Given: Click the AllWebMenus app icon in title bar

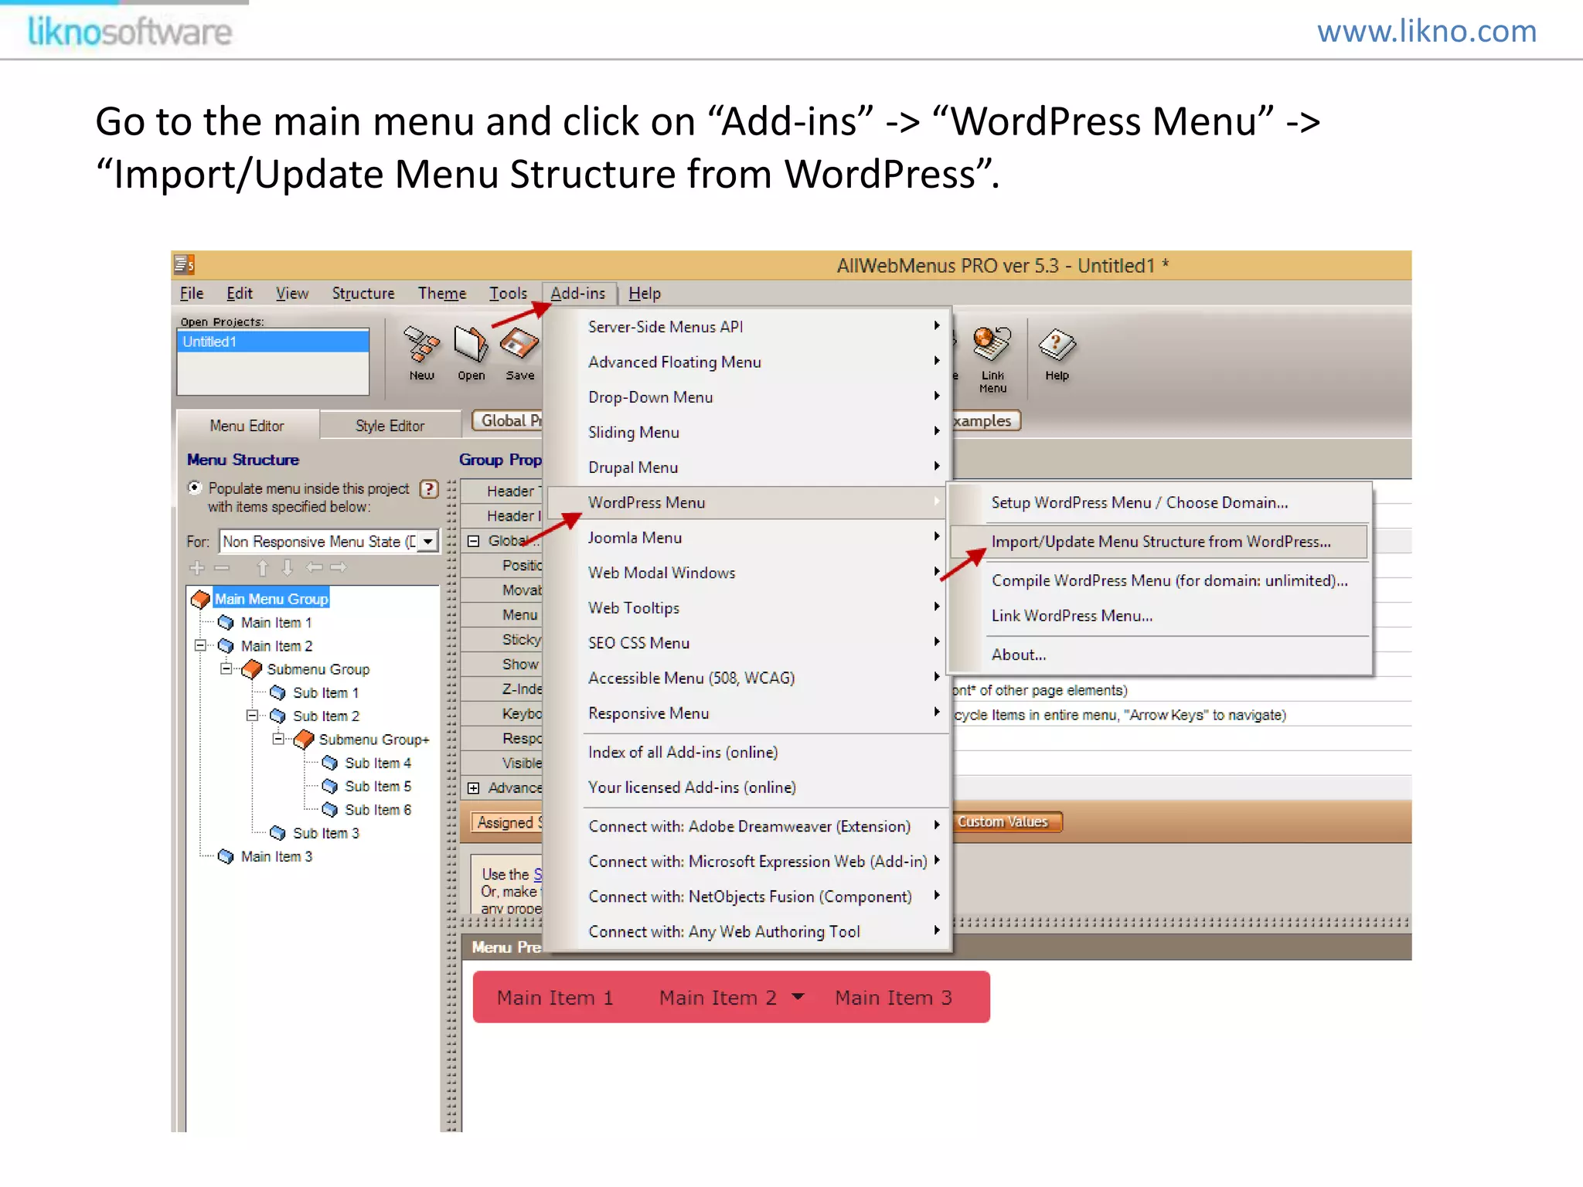Looking at the screenshot, I should pyautogui.click(x=184, y=265).
